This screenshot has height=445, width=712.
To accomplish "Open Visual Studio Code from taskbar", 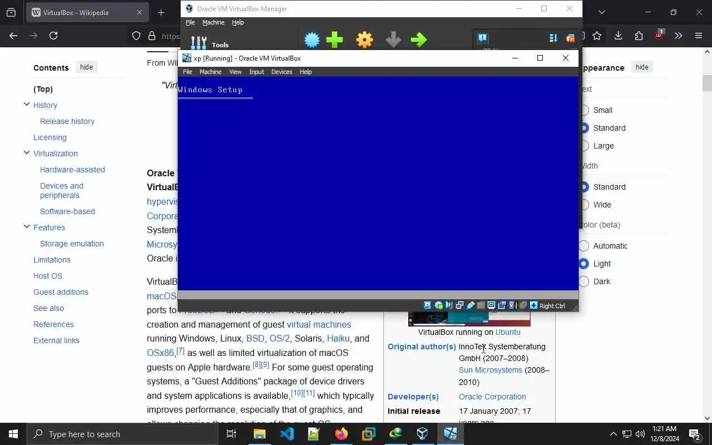I will pyautogui.click(x=287, y=434).
